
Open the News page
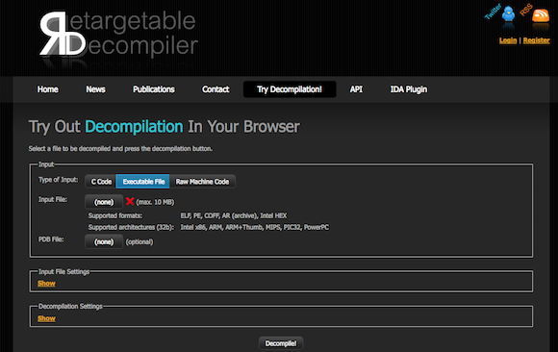95,89
